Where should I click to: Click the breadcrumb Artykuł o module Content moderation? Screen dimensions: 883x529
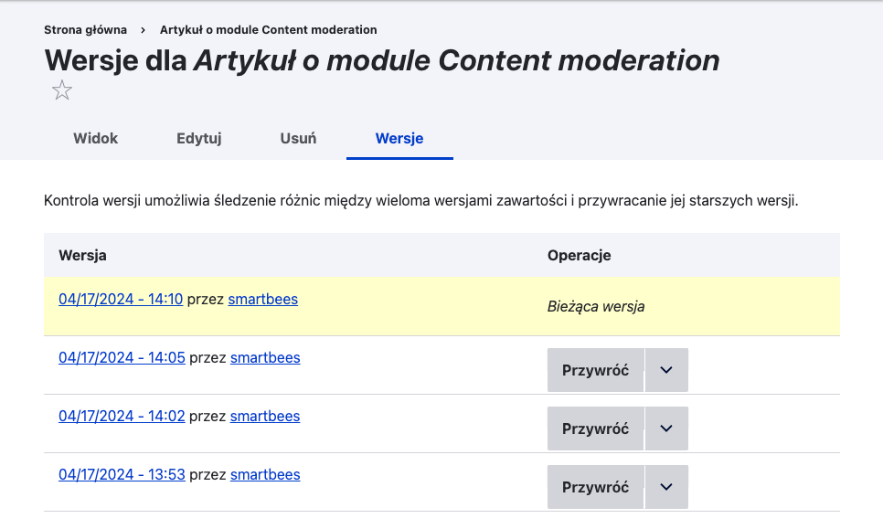[266, 29]
